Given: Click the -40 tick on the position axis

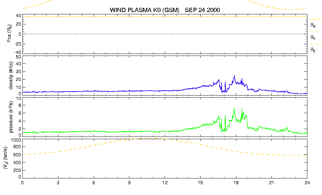Looking at the screenshot, I should pos(18,52).
